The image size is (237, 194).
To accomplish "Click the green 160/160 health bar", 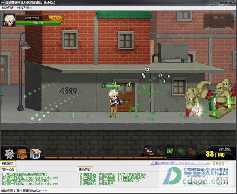I will coord(39,23).
